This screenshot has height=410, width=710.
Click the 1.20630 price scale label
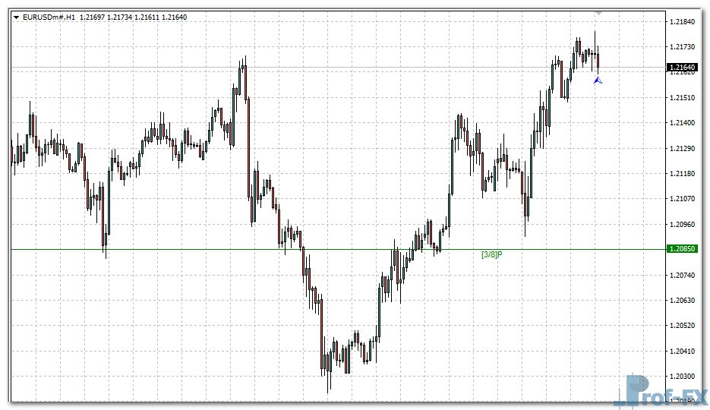click(x=683, y=301)
